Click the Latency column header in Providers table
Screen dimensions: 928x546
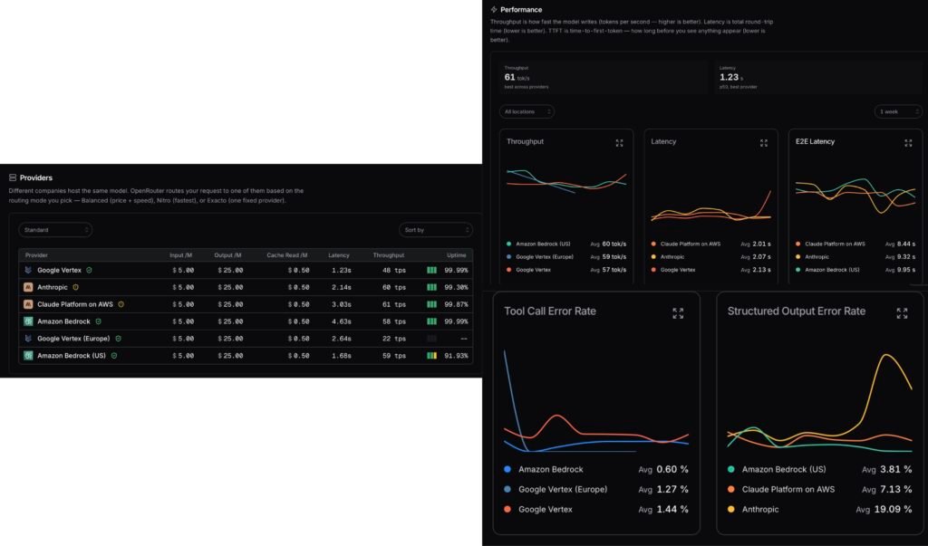tap(339, 255)
